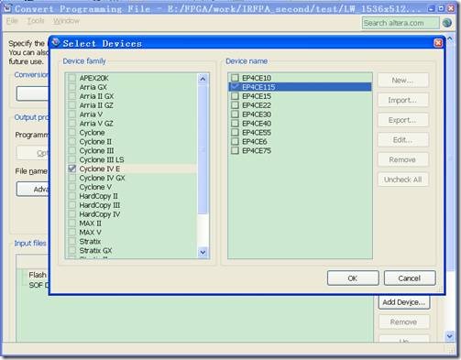Open the File menu
The image size is (461, 360).
[x=12, y=21]
